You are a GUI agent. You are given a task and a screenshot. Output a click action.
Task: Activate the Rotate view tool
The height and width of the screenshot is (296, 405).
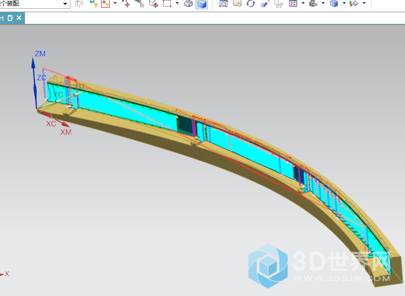251,4
